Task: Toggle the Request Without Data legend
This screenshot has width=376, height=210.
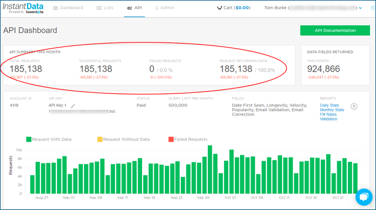Action: pos(123,139)
